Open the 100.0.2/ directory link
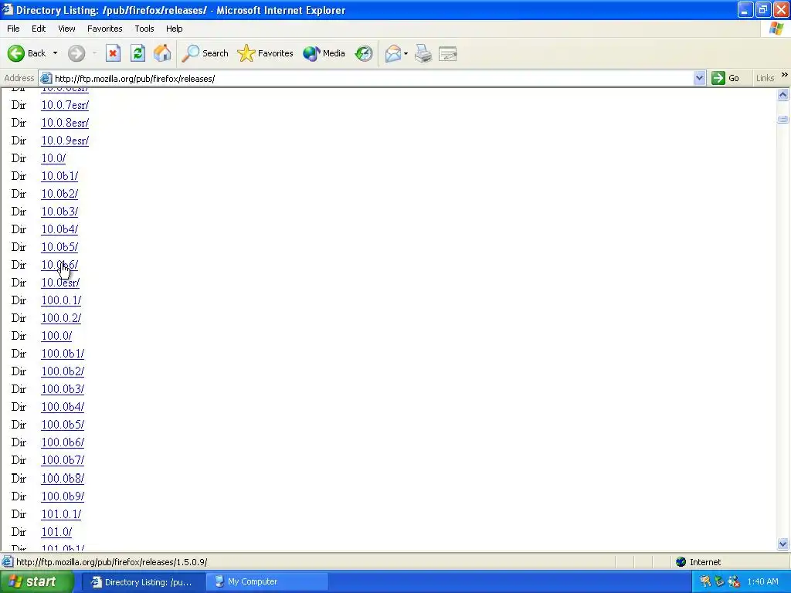The image size is (791, 593). point(61,317)
